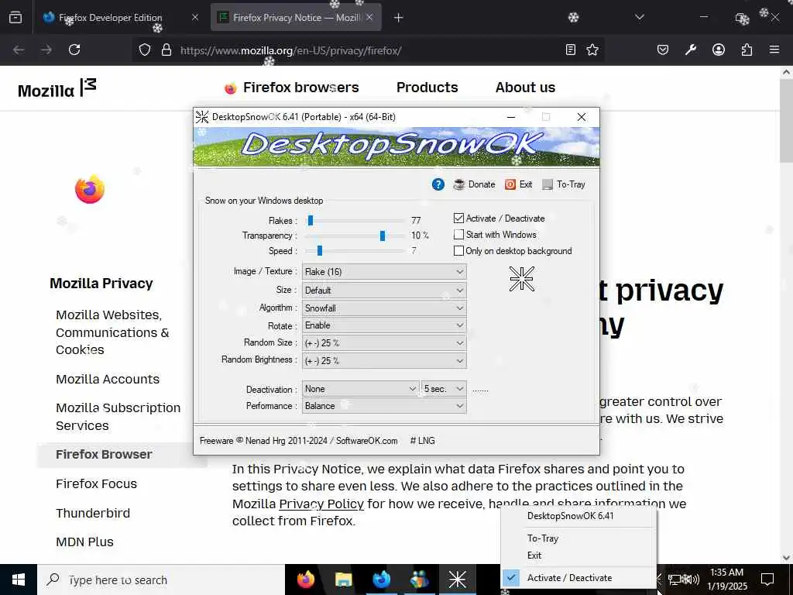Open Mozilla Accounts sidebar link

tap(108, 379)
